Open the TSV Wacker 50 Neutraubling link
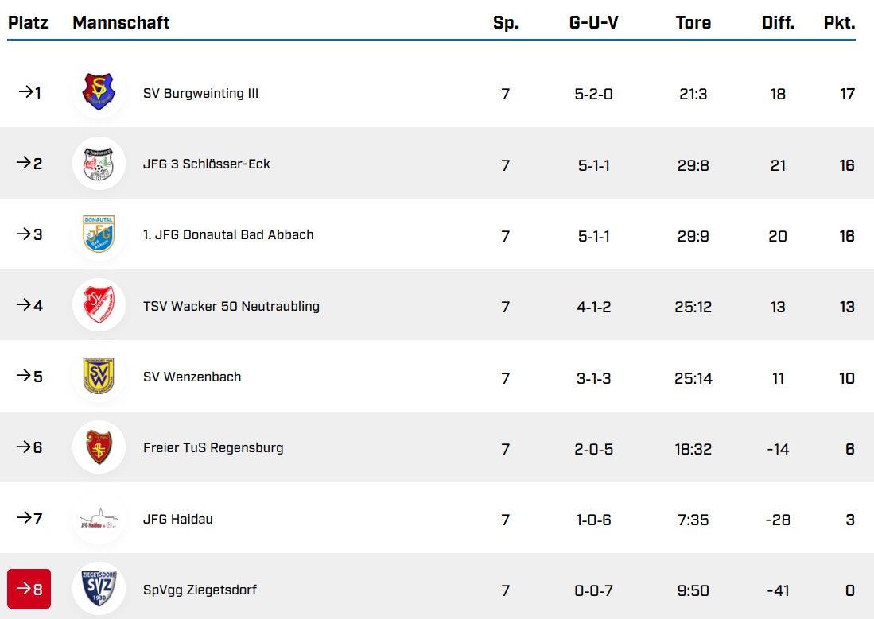The width and height of the screenshot is (874, 619). (231, 306)
